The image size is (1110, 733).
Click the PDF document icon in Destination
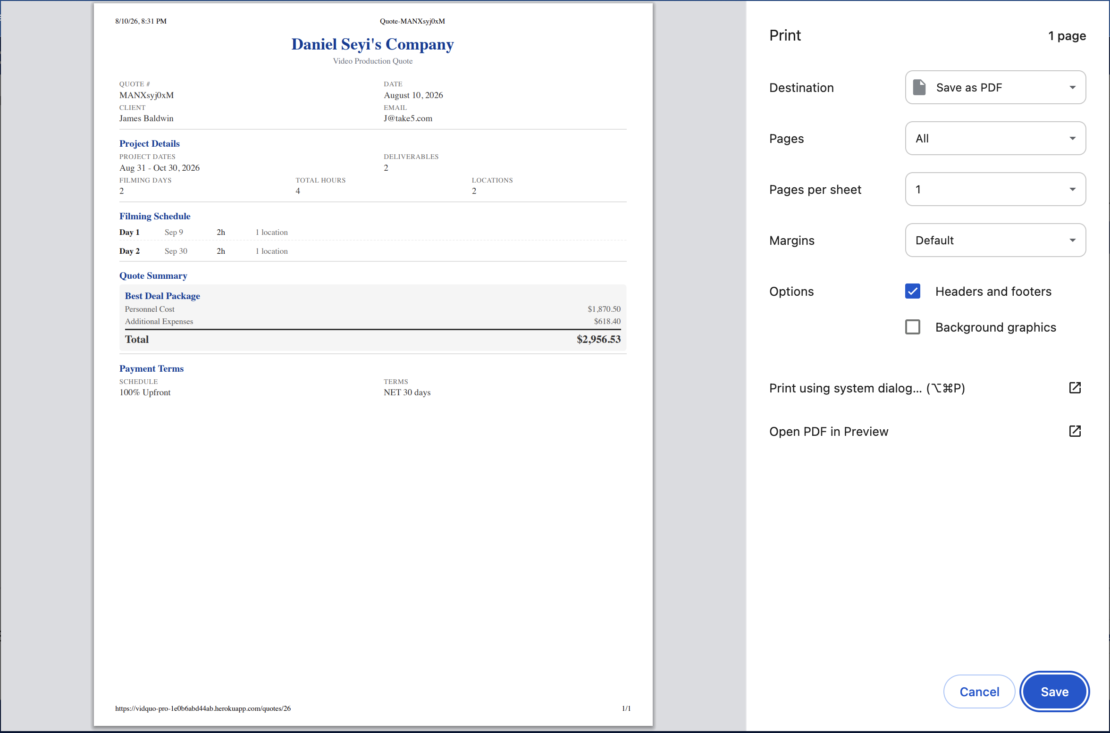(919, 87)
